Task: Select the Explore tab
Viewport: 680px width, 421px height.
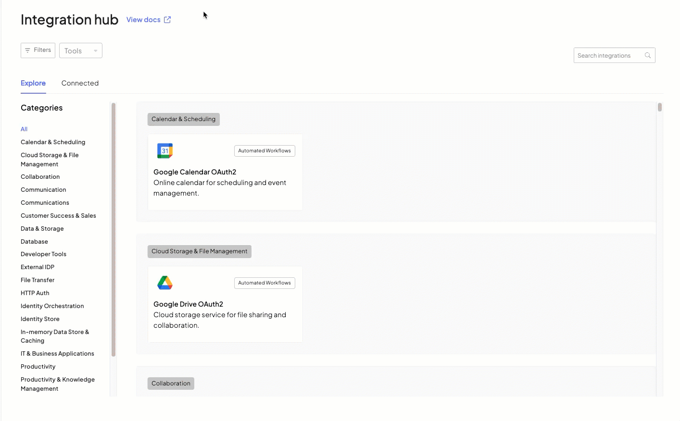Action: point(33,83)
